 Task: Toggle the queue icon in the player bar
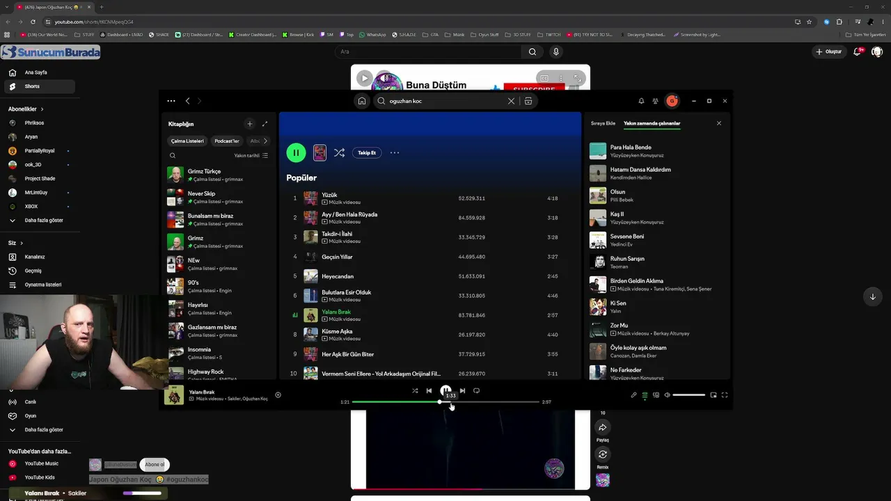click(x=645, y=395)
